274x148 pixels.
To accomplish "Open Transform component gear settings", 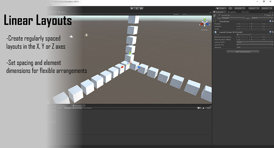I will pos(272,21).
